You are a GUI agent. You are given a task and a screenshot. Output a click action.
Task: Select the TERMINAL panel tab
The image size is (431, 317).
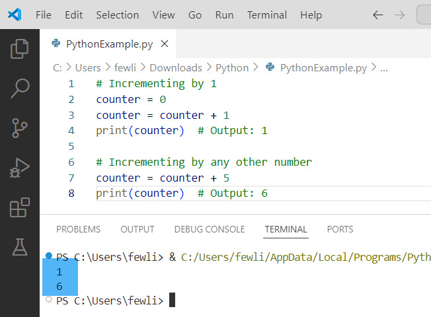pos(286,229)
